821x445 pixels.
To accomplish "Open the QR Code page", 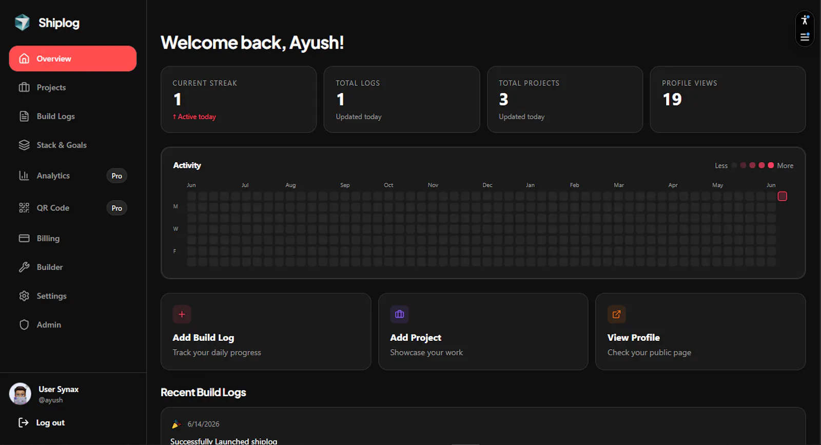I will coord(73,208).
